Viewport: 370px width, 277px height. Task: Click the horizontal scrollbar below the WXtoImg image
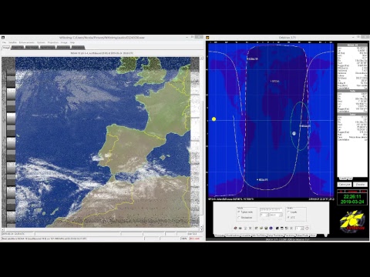pyautogui.click(x=100, y=229)
